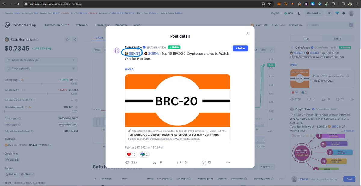Click the Bullish badge in post detail

pos(174,47)
